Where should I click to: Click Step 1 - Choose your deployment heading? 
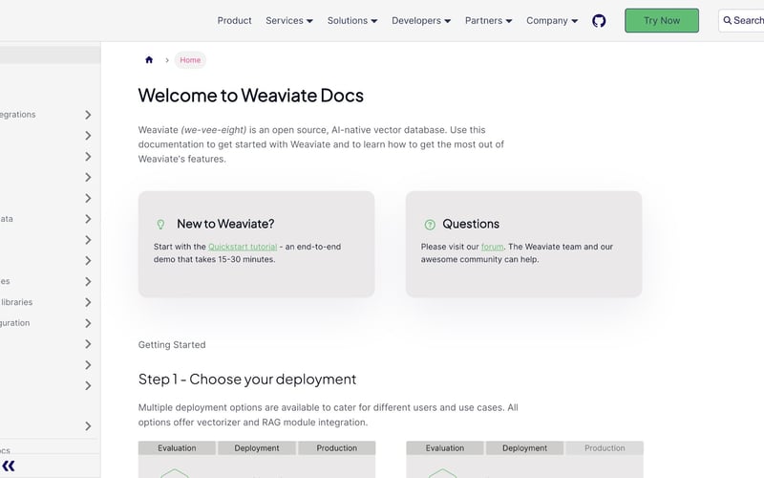[x=247, y=379]
